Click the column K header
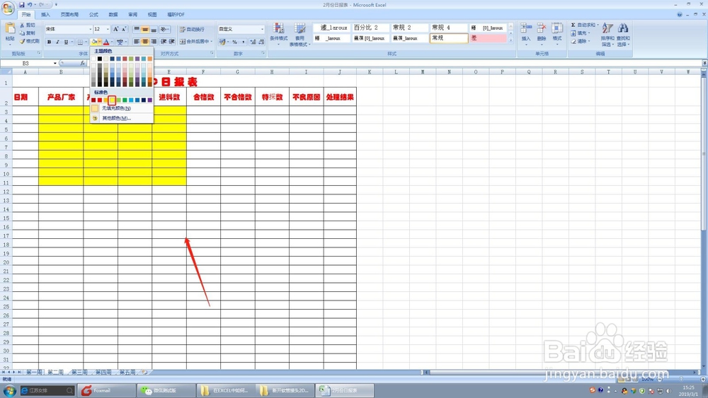The image size is (708, 398). tap(370, 71)
